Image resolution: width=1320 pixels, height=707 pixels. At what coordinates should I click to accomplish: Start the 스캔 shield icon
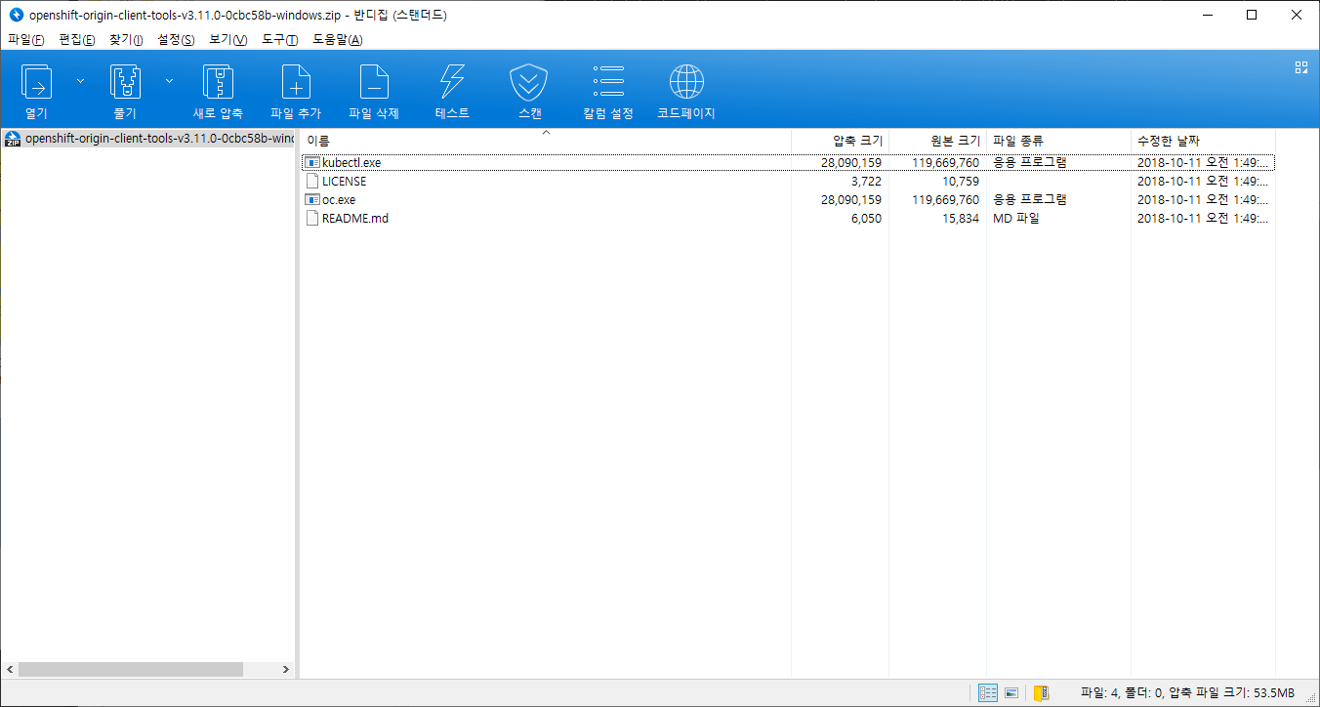529,84
